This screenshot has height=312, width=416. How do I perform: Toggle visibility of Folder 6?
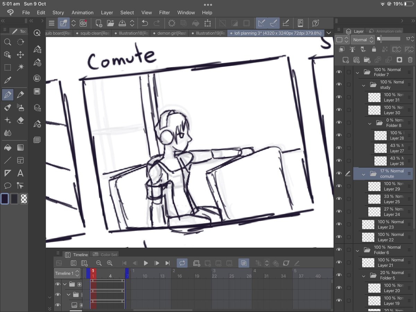pyautogui.click(x=339, y=250)
